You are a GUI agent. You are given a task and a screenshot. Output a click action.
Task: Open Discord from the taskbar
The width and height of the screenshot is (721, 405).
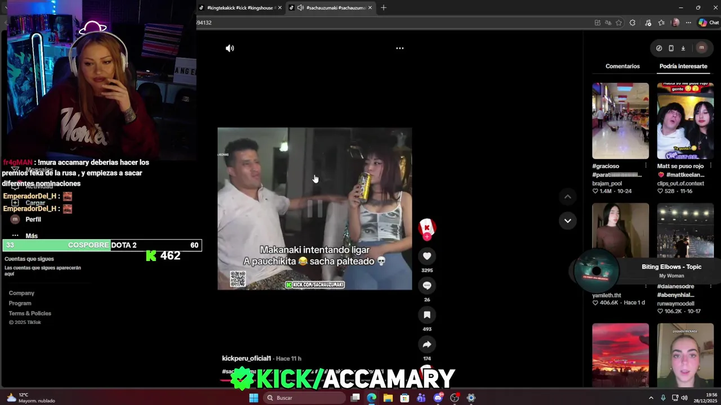(x=438, y=398)
